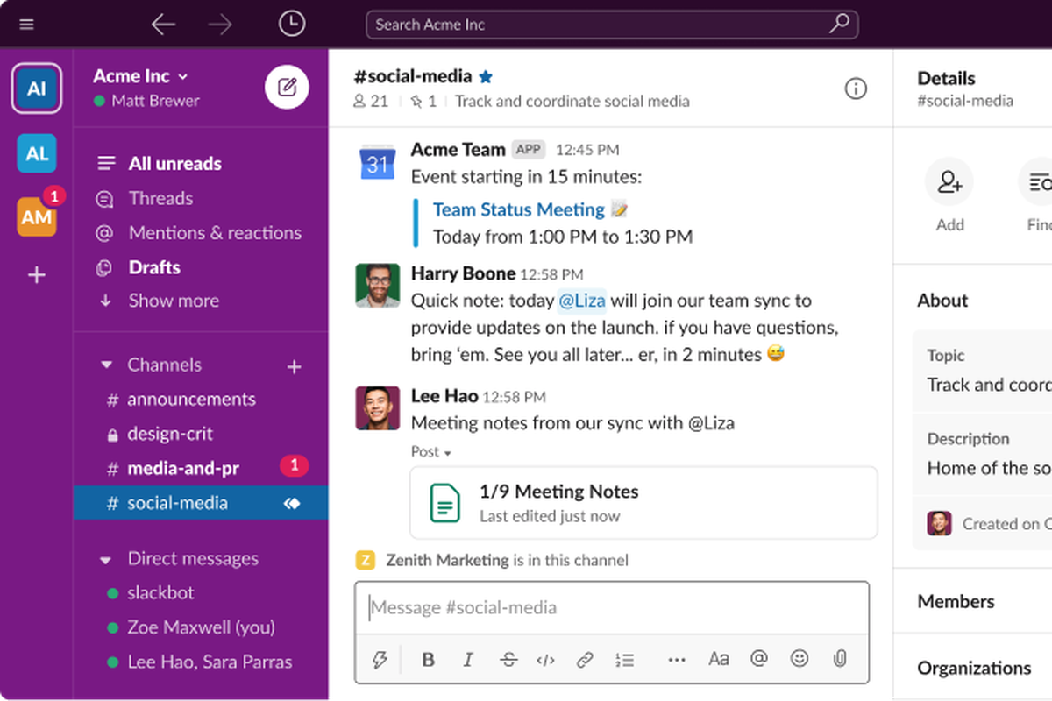Expand the Organizations section
This screenshot has height=701, width=1052.
pos(973,668)
